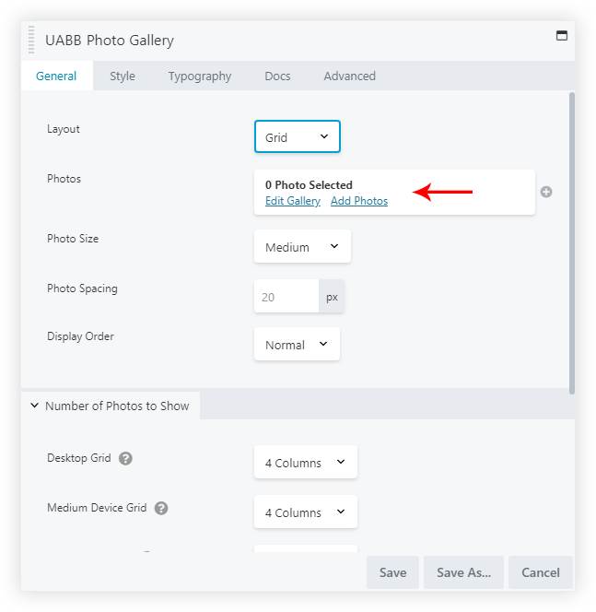Click the maximize panel icon
This screenshot has width=596, height=612.
click(561, 36)
